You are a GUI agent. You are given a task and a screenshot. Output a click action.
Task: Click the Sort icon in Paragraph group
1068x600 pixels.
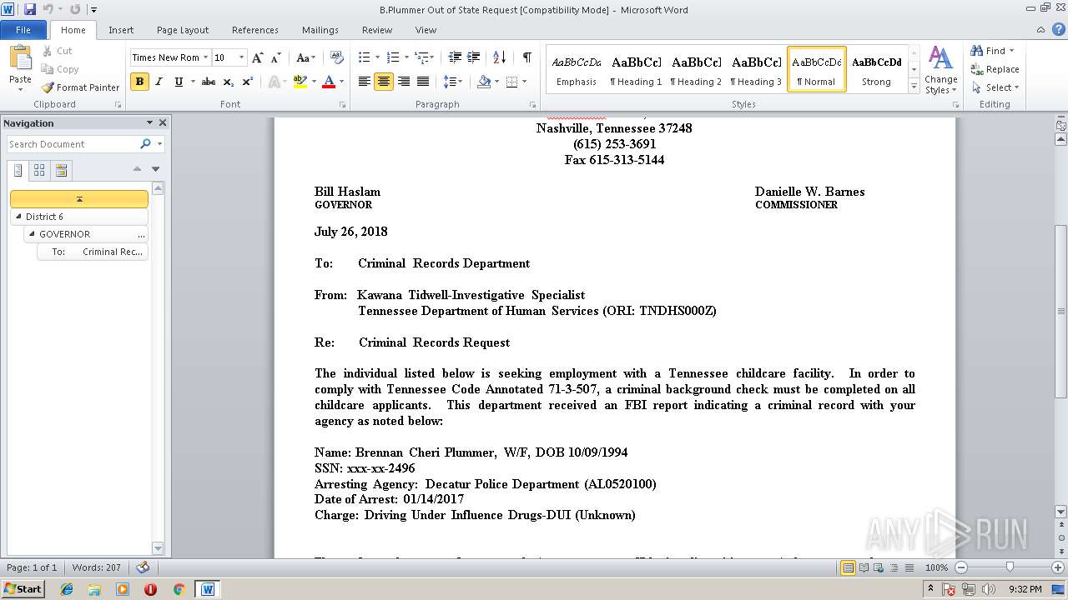click(x=499, y=57)
